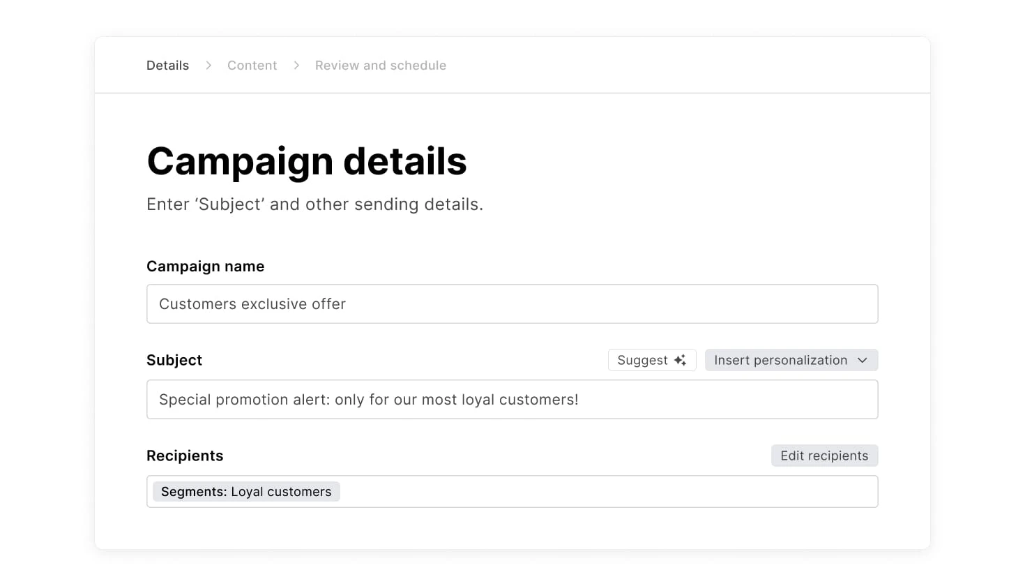Click the sparkle icon on Suggest button
Image resolution: width=1025 pixels, height=586 pixels.
point(680,360)
